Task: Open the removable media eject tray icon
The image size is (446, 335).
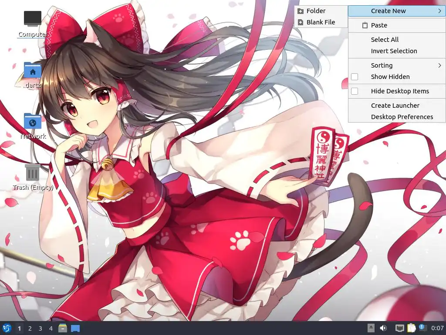Action: (x=371, y=328)
